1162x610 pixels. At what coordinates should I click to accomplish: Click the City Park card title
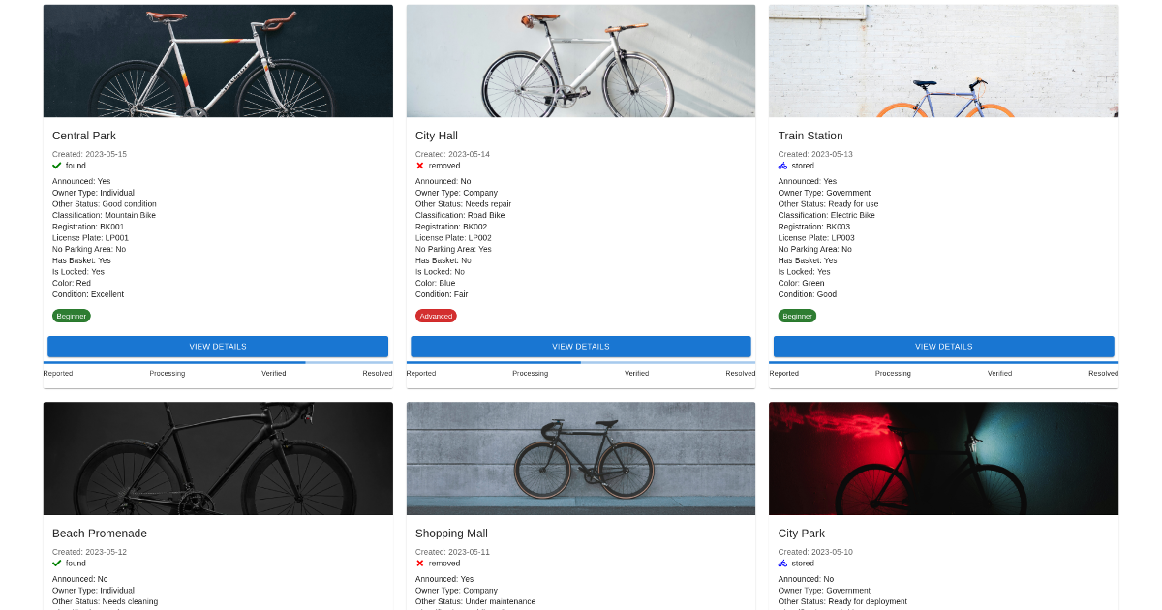pos(802,533)
